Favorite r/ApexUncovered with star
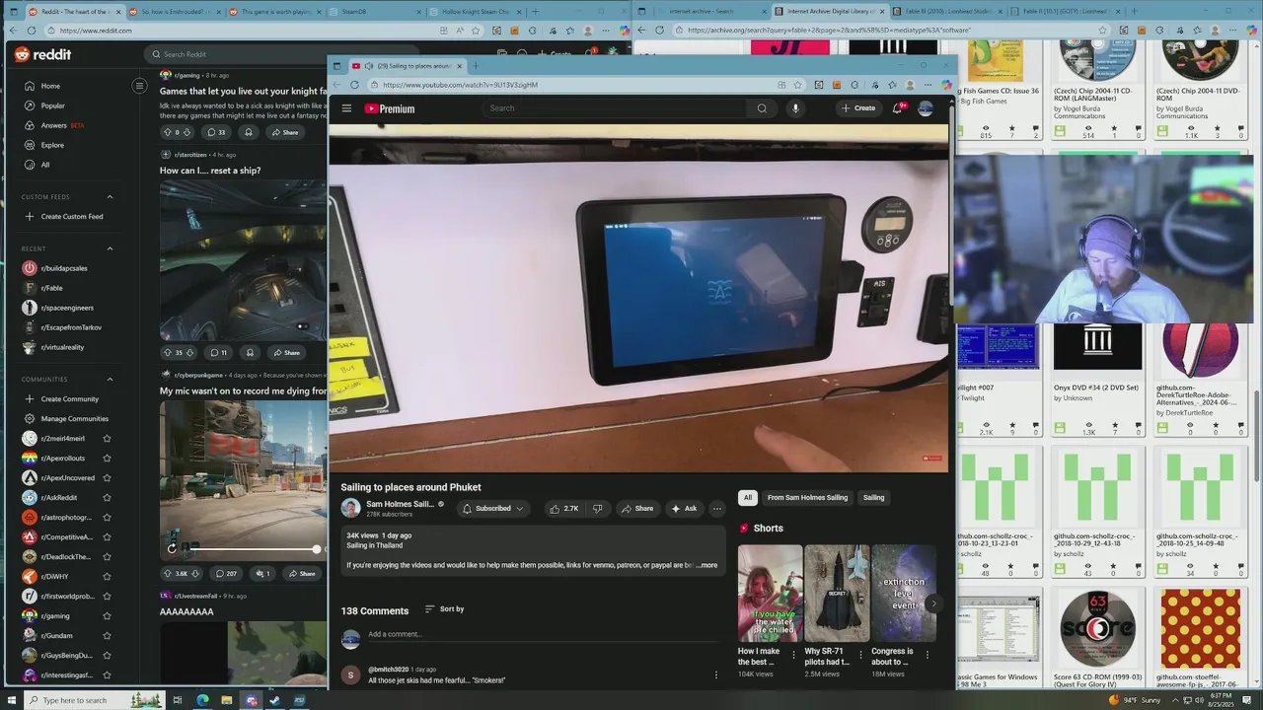Viewport: 1263px width, 710px height. 107,478
